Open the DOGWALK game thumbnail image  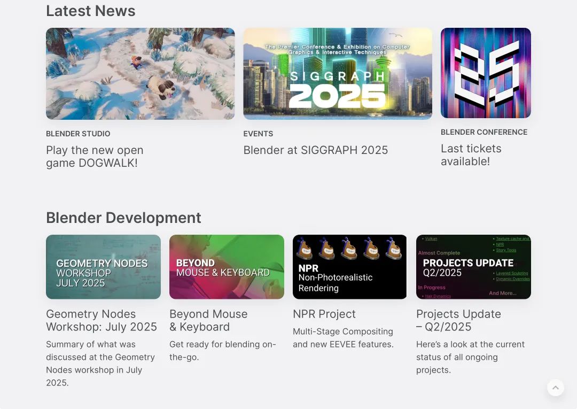pos(140,74)
